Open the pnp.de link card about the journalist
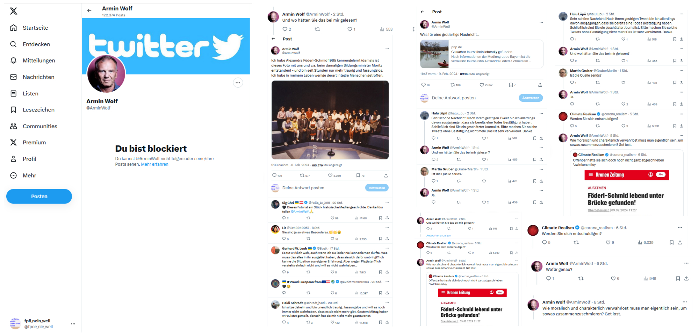The width and height of the screenshot is (699, 336). pos(482,54)
